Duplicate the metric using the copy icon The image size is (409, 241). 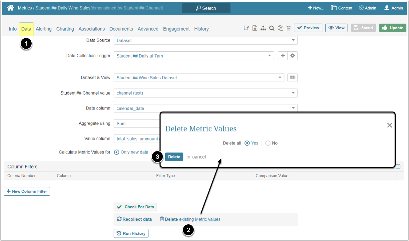click(x=280, y=28)
